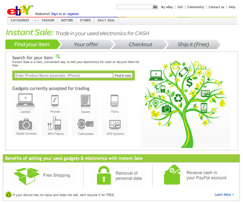Select the PDAs gadget icon
Screen dimensions: 243x203
coord(115,101)
